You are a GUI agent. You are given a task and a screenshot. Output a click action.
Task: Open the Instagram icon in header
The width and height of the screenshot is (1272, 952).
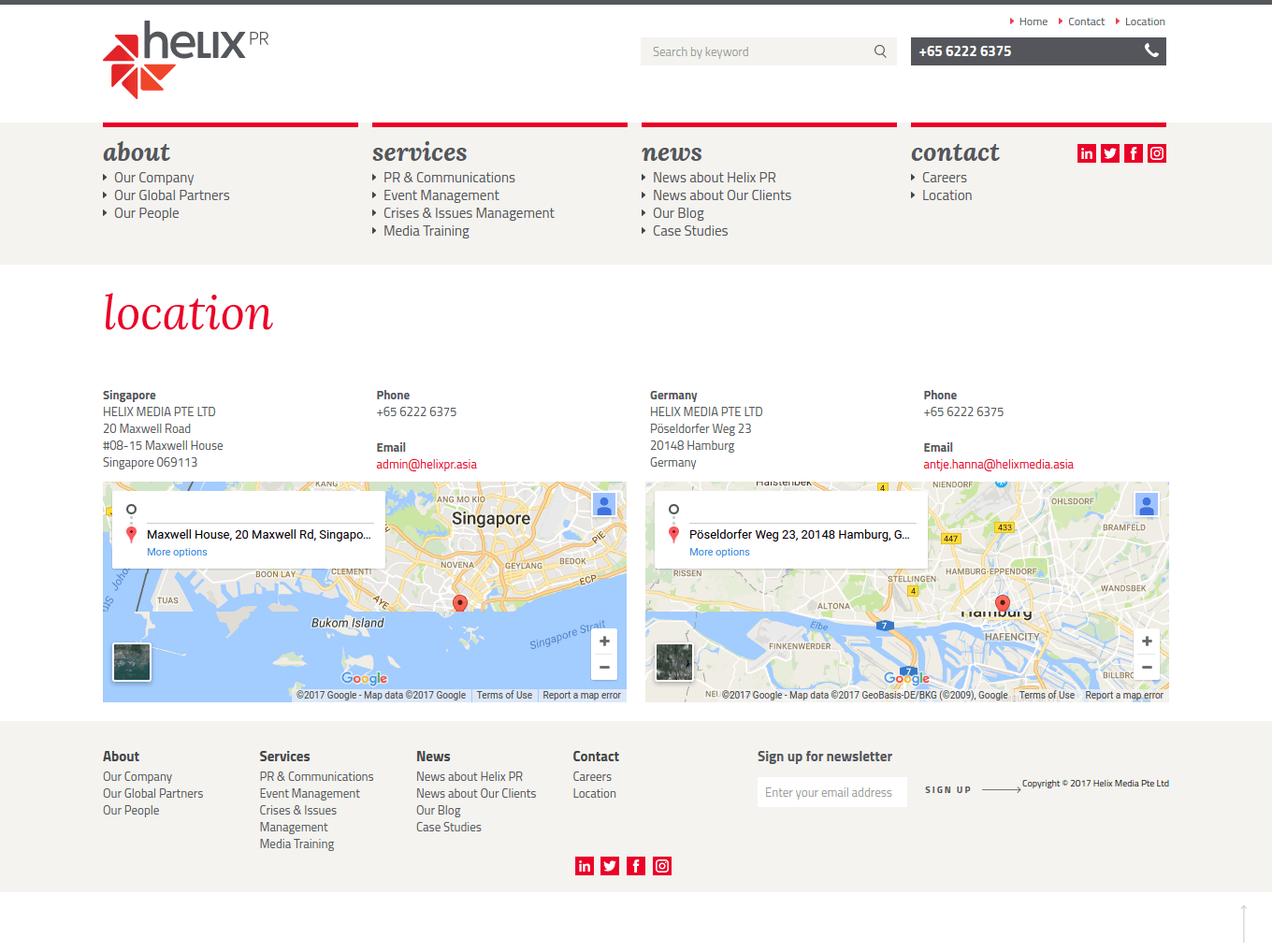1157,153
